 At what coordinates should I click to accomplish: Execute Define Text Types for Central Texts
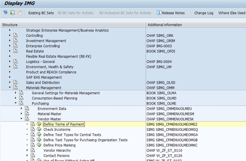39,135
